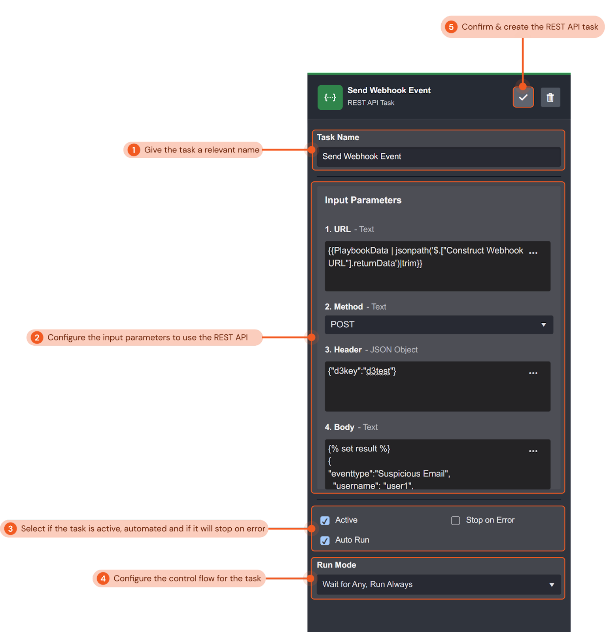
Task: Click the Method dropdown arrow
Action: click(544, 325)
